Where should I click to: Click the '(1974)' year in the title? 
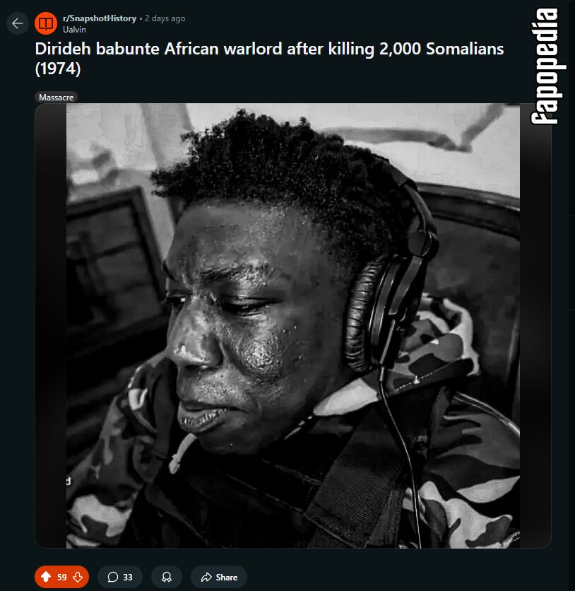tap(58, 69)
